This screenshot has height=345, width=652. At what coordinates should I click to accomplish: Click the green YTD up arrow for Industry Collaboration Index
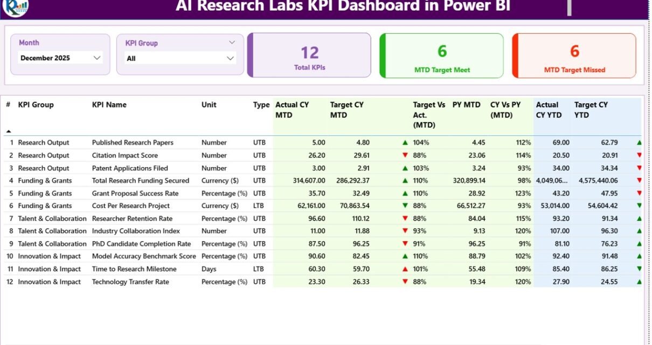pyautogui.click(x=639, y=231)
